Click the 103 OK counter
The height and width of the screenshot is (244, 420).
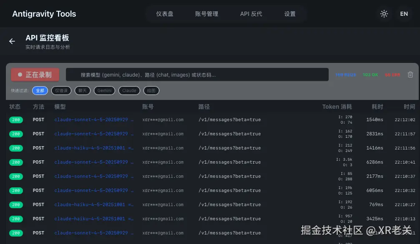point(370,75)
